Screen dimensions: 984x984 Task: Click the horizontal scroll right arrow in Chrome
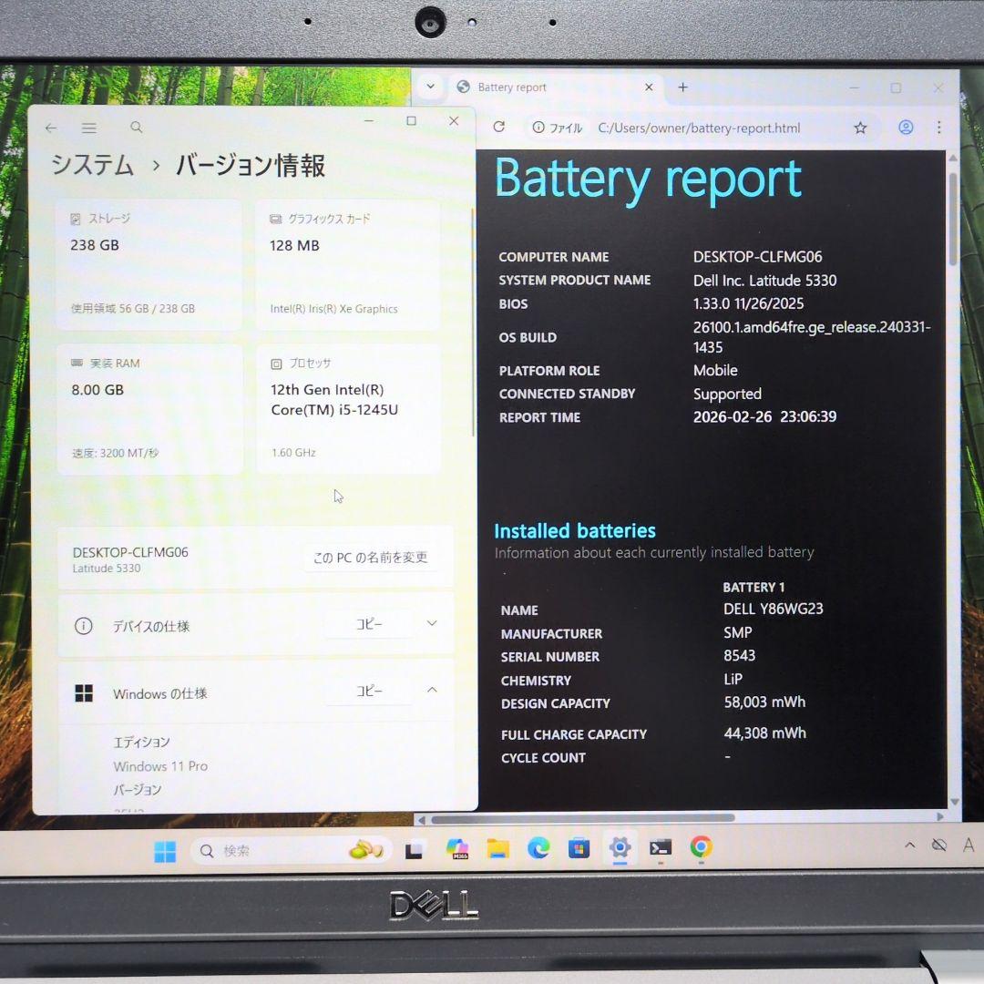coord(939,817)
